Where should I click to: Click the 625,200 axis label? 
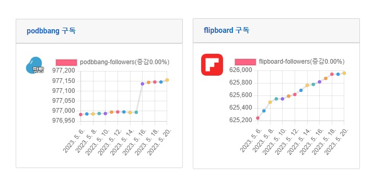click(240, 120)
